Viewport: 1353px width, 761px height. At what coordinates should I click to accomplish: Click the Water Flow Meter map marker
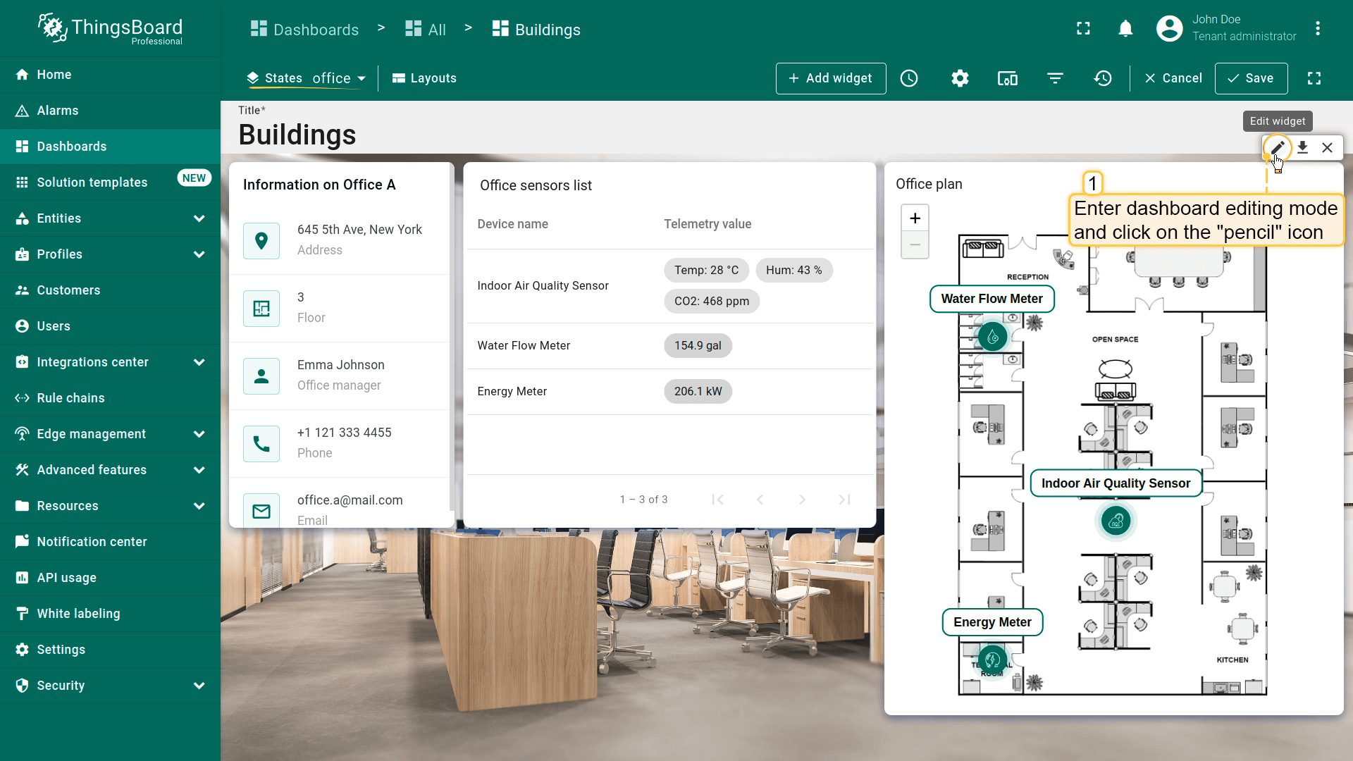tap(993, 337)
